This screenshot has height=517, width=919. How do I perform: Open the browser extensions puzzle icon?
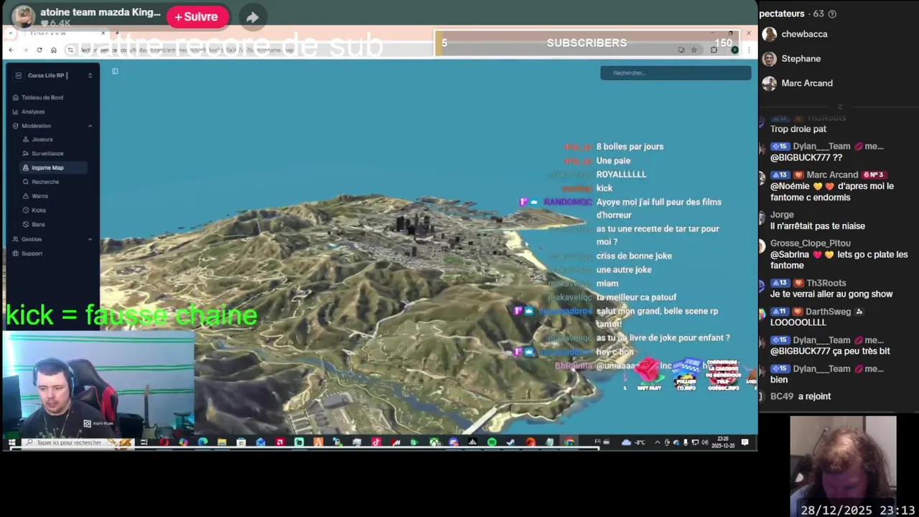[714, 50]
